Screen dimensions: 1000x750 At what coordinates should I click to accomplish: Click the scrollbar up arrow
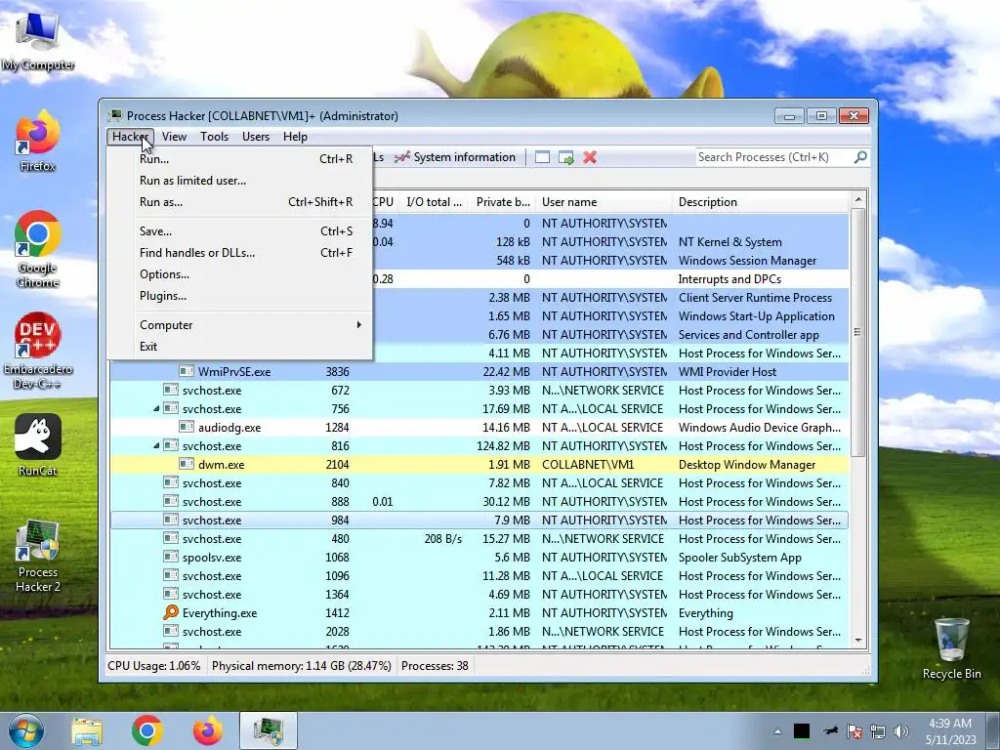tap(857, 199)
